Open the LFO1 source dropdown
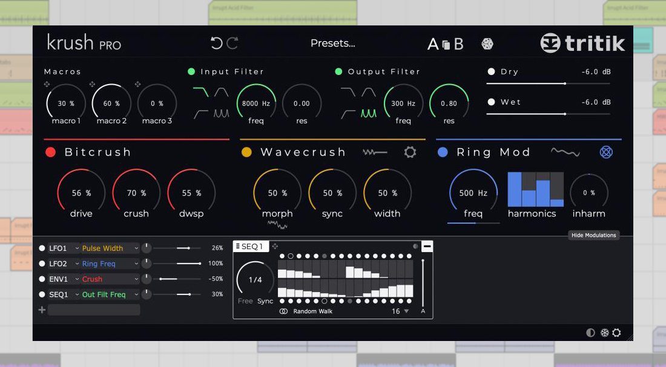Viewport: 666px width, 367px height. coord(64,248)
